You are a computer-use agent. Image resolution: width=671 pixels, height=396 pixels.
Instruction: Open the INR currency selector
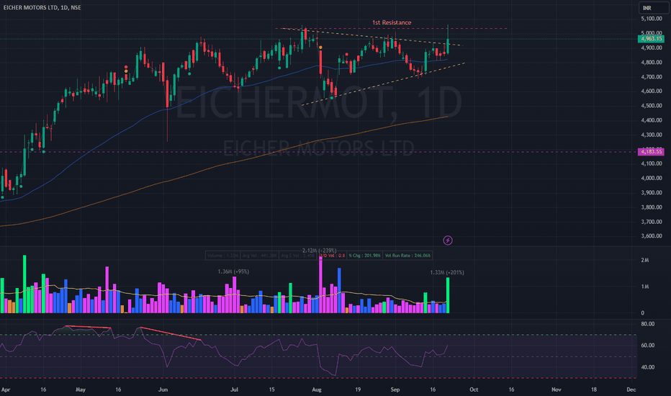coord(654,8)
